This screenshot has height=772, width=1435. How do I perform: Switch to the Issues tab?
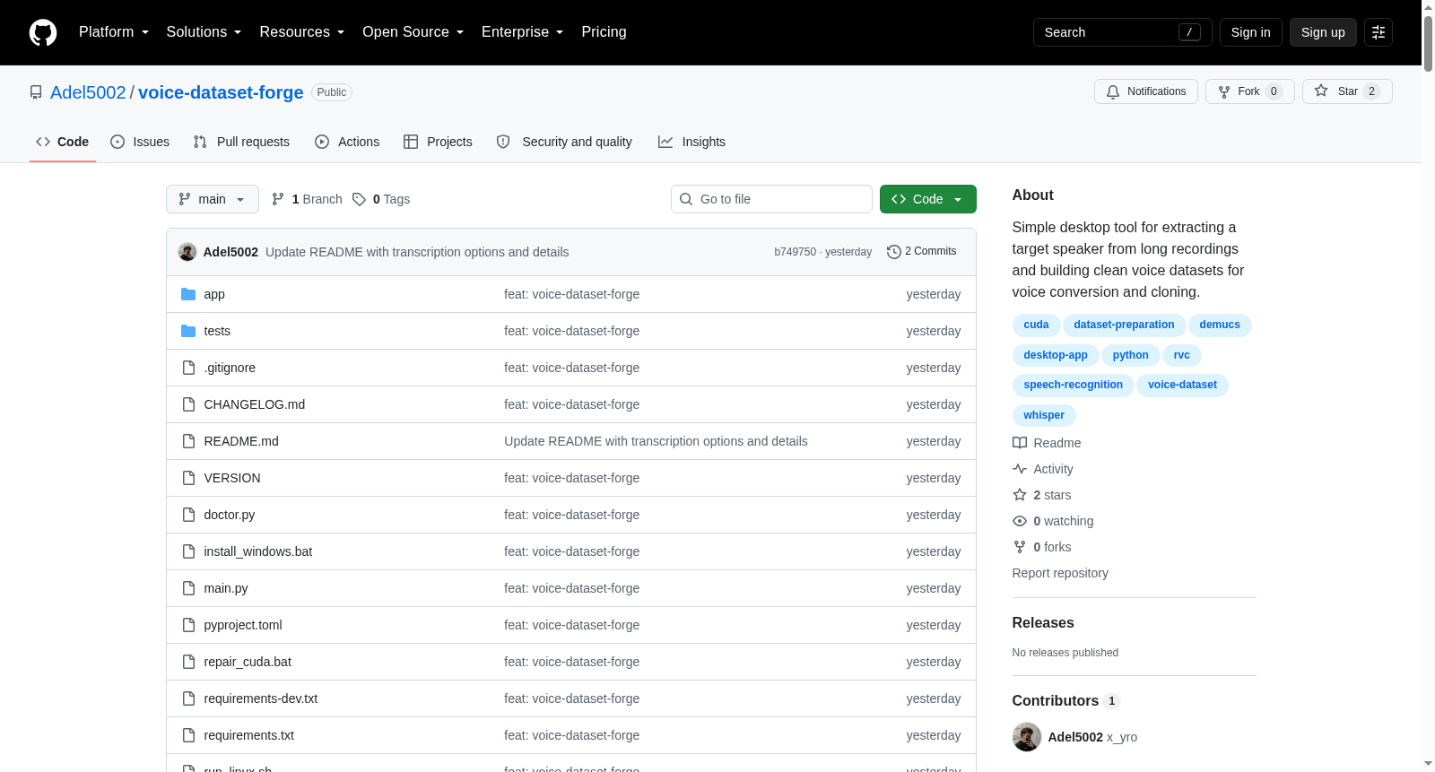click(x=140, y=142)
